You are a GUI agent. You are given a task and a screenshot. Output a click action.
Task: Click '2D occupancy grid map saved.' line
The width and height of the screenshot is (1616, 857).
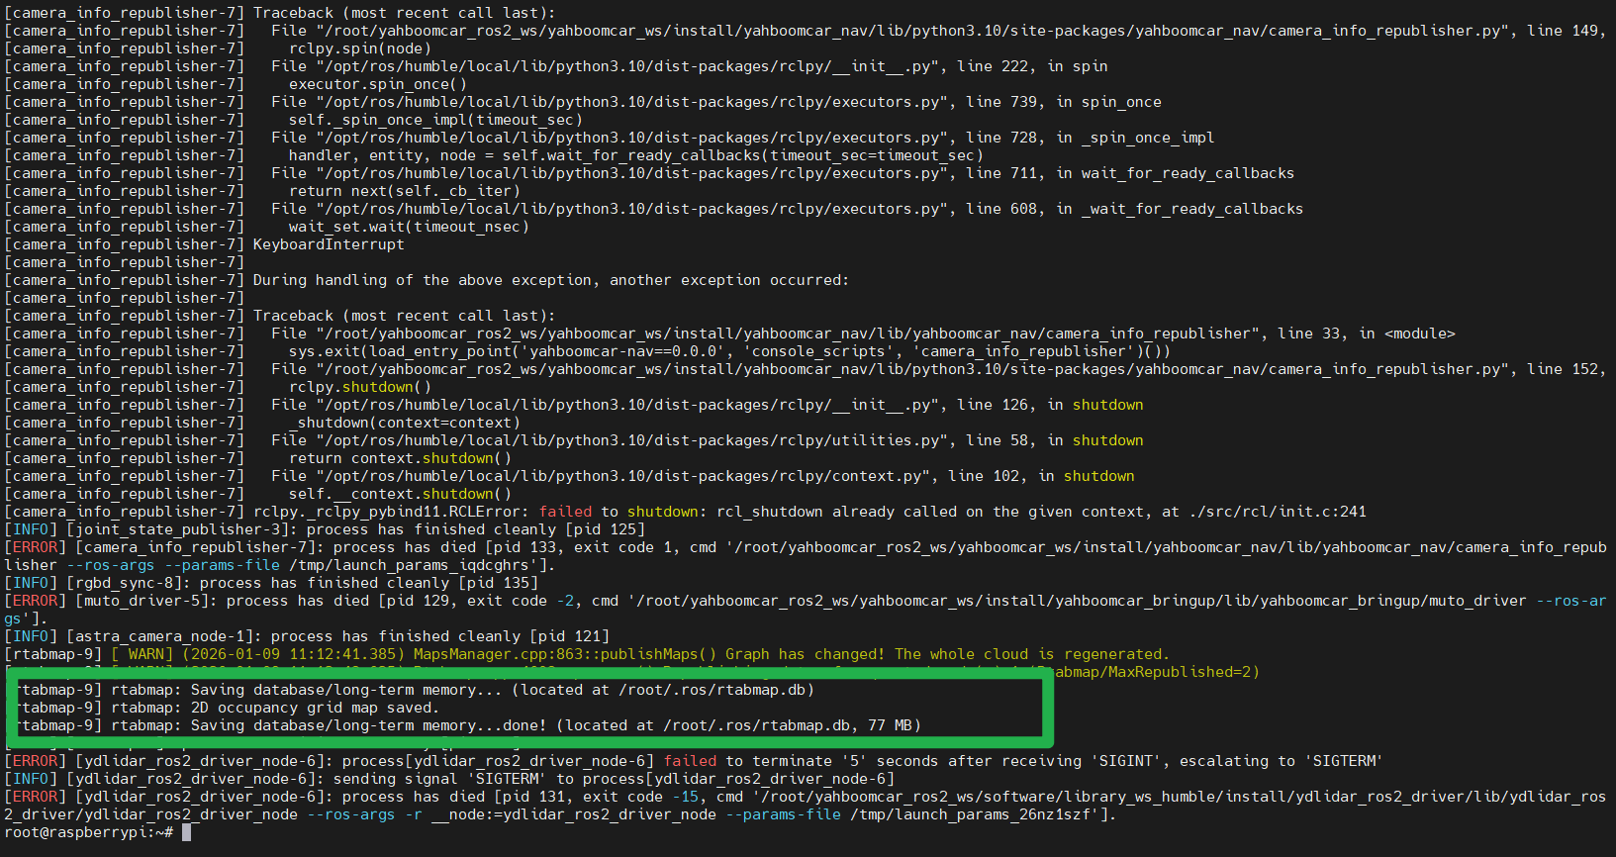pos(315,708)
